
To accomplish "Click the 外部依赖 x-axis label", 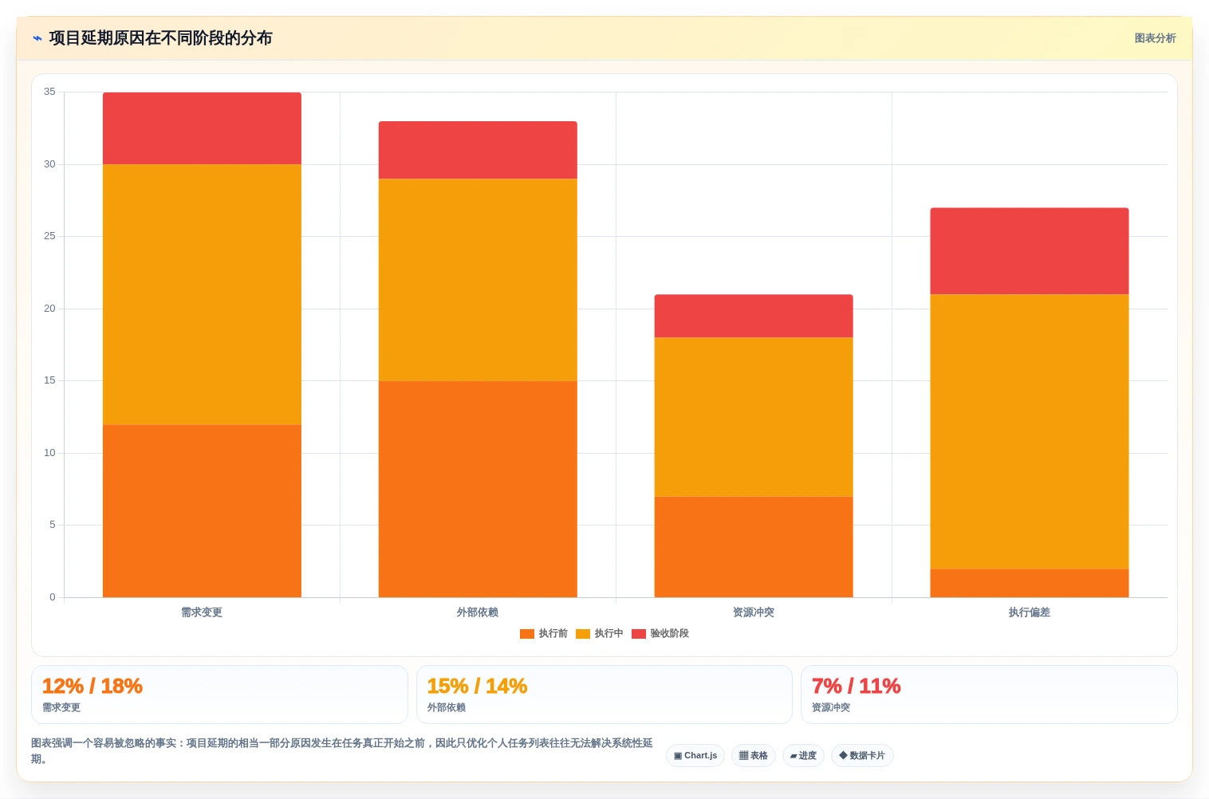I will click(478, 612).
